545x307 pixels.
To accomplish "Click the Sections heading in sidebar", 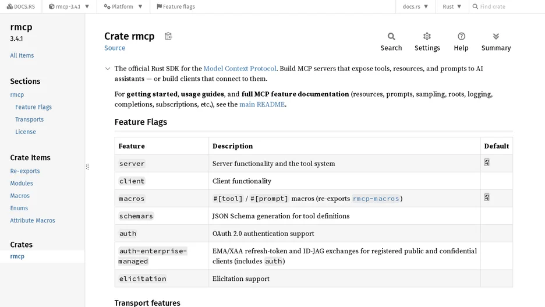I will point(25,82).
